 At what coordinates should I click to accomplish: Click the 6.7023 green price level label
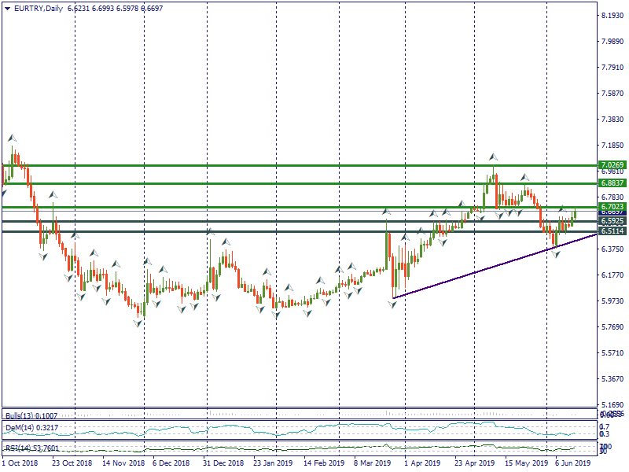coord(612,207)
